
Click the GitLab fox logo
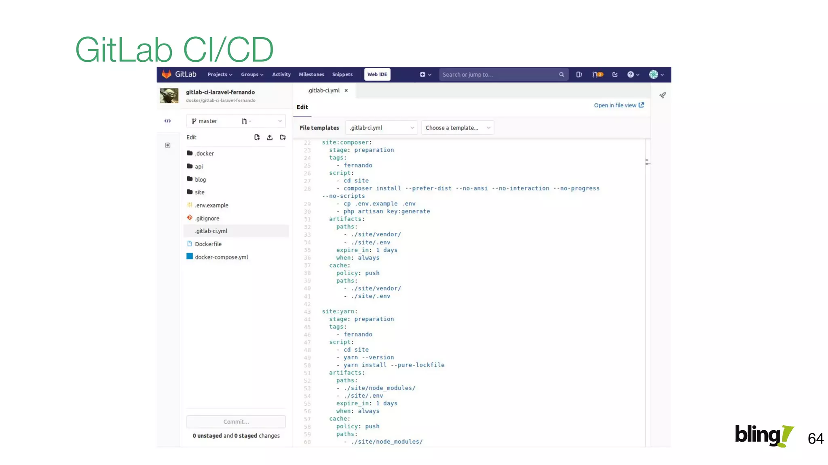(167, 74)
